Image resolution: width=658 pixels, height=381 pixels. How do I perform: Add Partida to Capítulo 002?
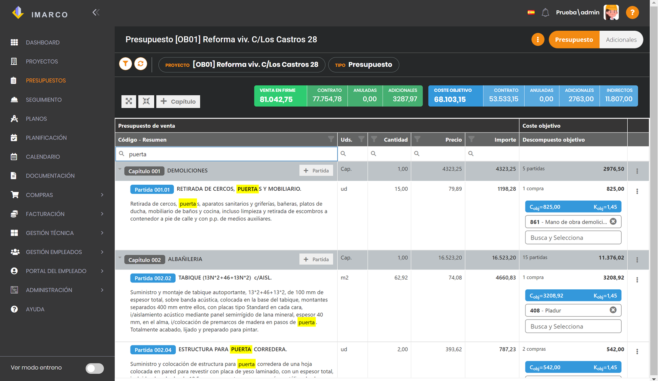coord(316,259)
